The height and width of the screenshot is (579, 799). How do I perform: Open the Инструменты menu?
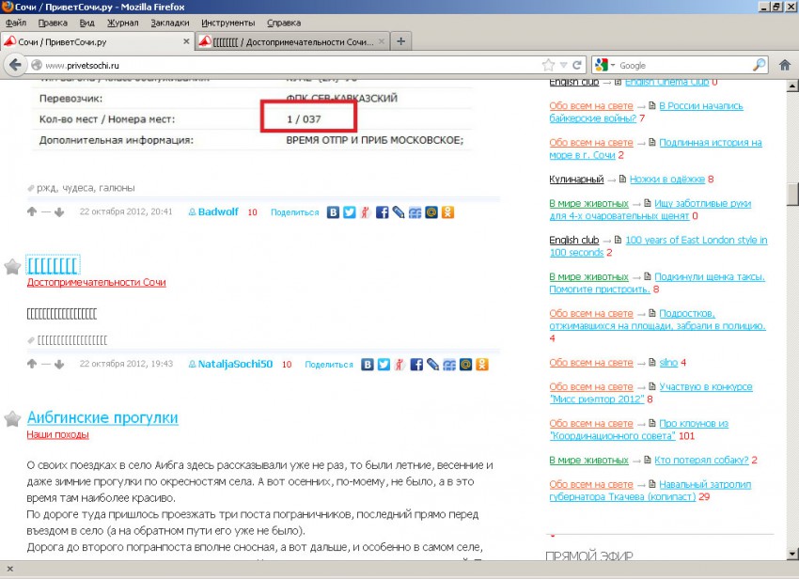click(x=227, y=23)
